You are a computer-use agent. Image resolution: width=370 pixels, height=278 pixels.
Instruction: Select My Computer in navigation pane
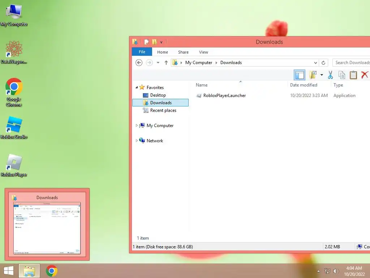tap(160, 126)
